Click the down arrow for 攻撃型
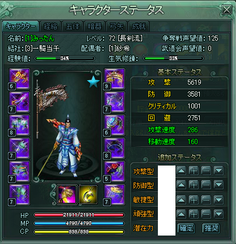This screenshot has height=244, width=236. click(218, 171)
